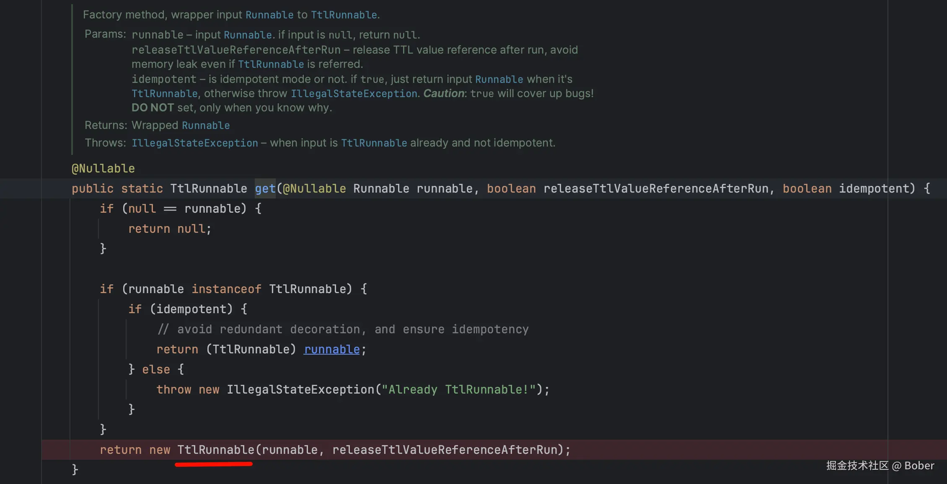Click the instanceof keyword
The width and height of the screenshot is (947, 484).
pyautogui.click(x=226, y=289)
